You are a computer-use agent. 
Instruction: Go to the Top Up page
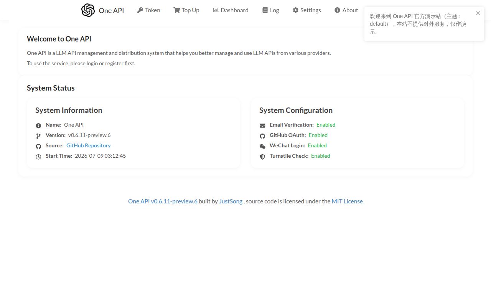(186, 10)
